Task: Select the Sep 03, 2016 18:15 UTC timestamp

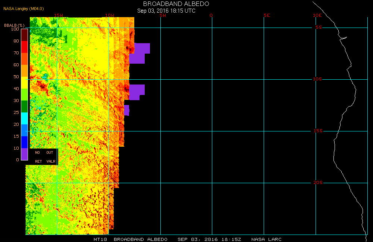Action: tap(166, 10)
